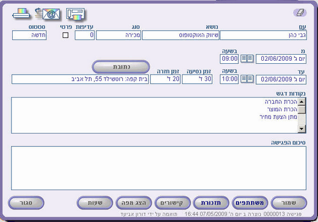Click the סגור (close) button

pyautogui.click(x=26, y=203)
